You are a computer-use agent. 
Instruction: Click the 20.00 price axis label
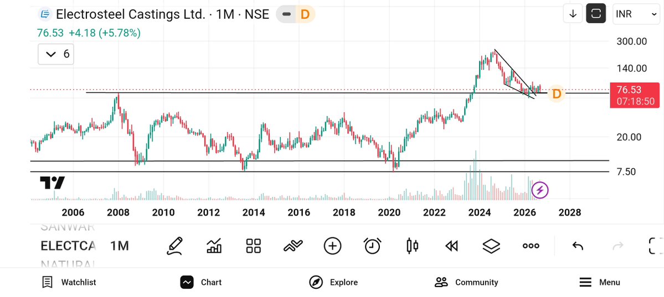629,137
